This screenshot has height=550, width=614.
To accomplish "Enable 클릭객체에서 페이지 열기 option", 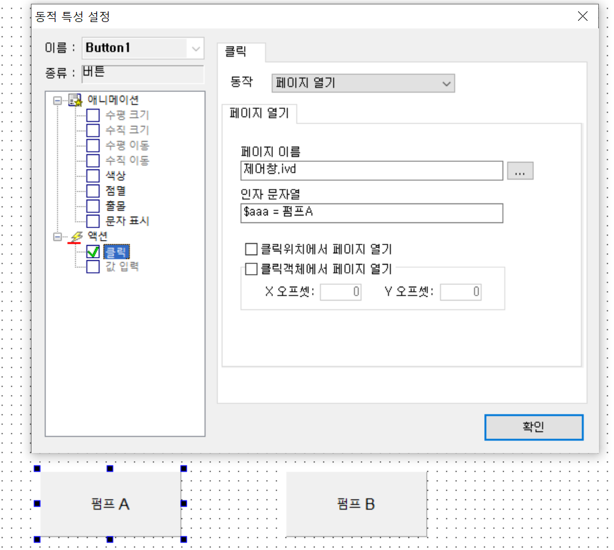I will click(x=251, y=269).
